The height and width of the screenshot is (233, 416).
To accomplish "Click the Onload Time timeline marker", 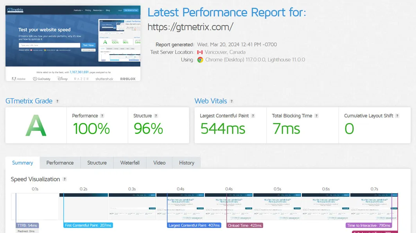I will 245,225.
